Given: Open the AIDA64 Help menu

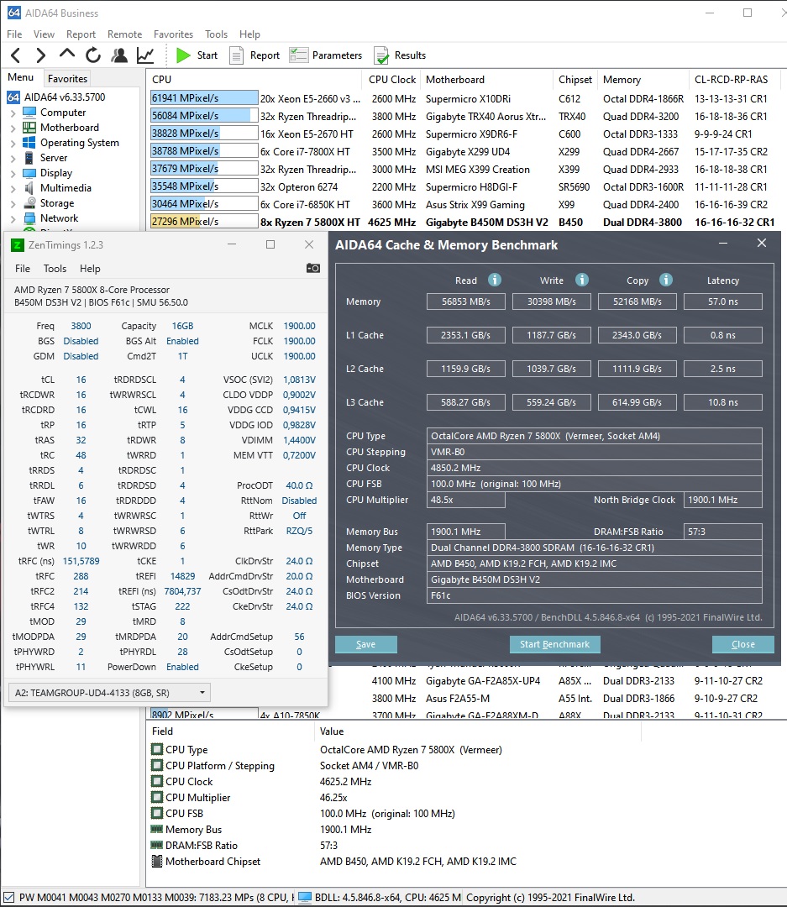Looking at the screenshot, I should coord(249,34).
